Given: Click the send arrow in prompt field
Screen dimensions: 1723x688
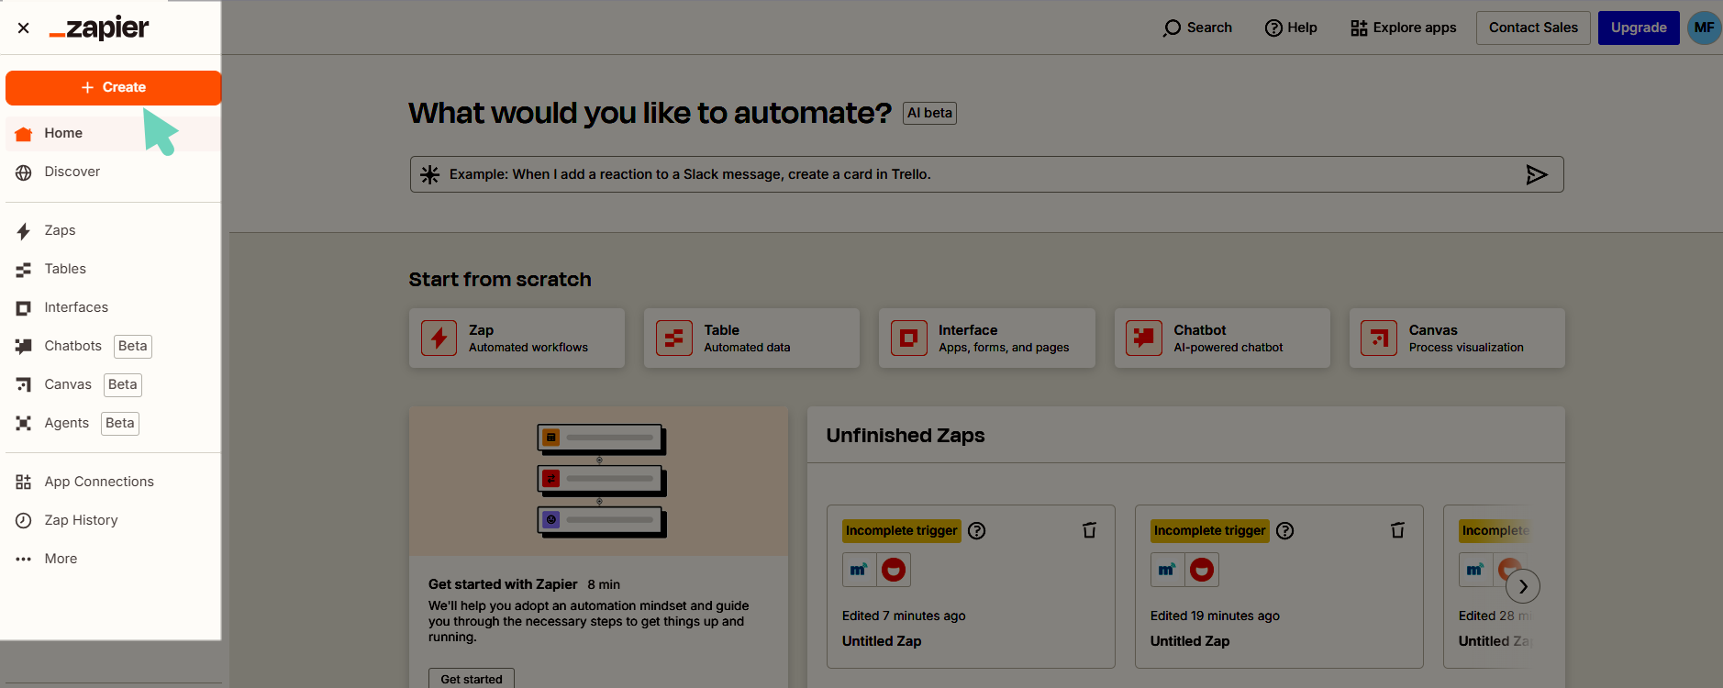Looking at the screenshot, I should (x=1537, y=174).
